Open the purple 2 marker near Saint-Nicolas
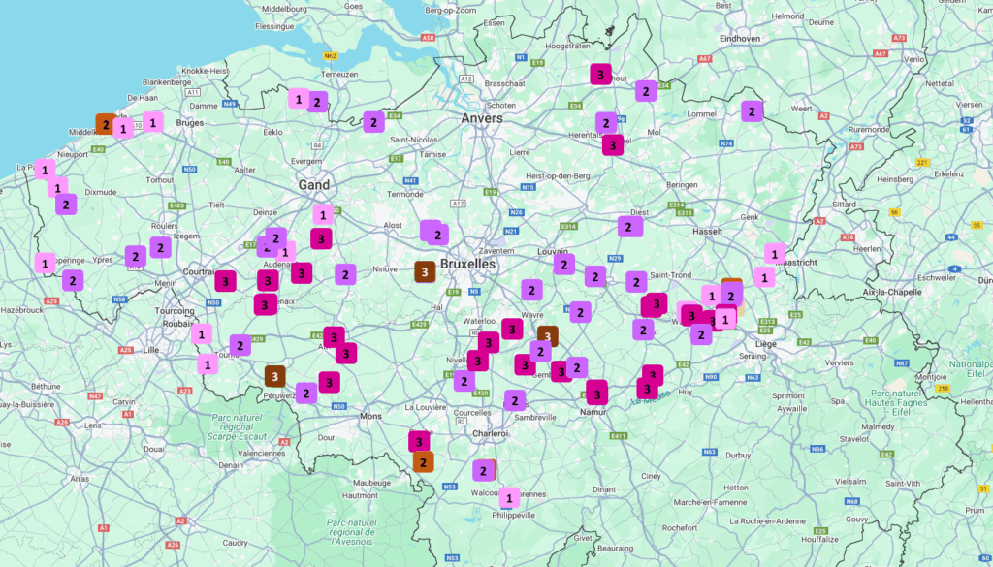 click(x=373, y=122)
